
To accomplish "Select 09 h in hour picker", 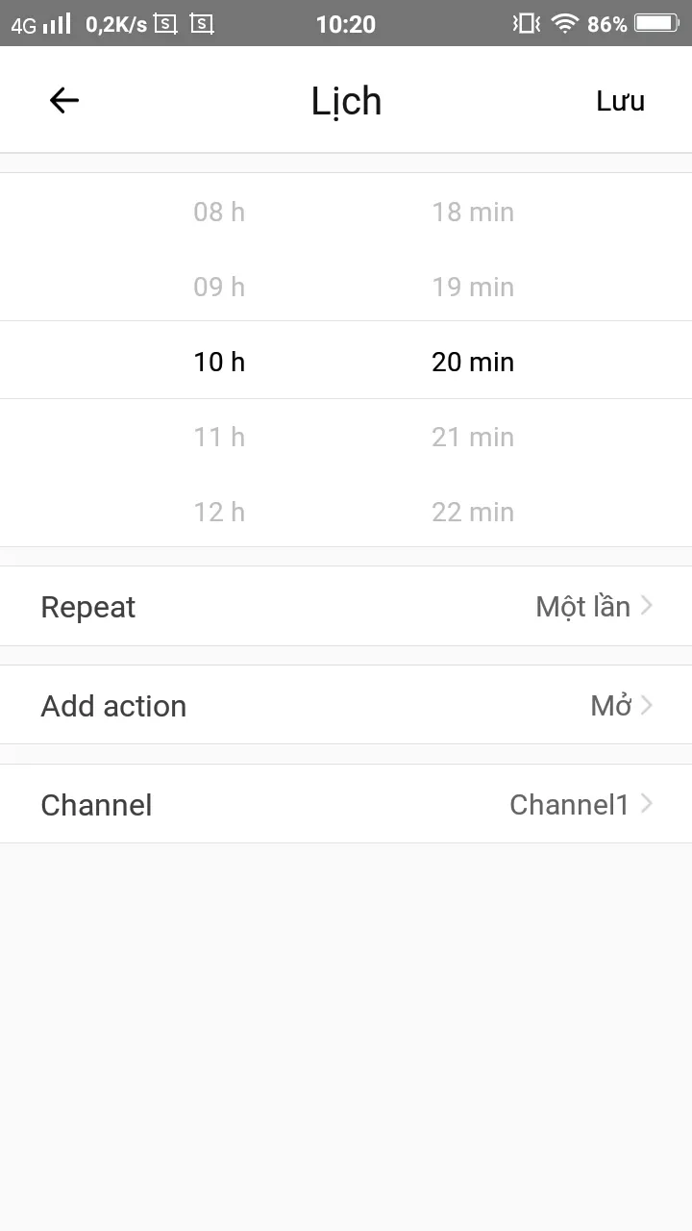I will coord(219,287).
